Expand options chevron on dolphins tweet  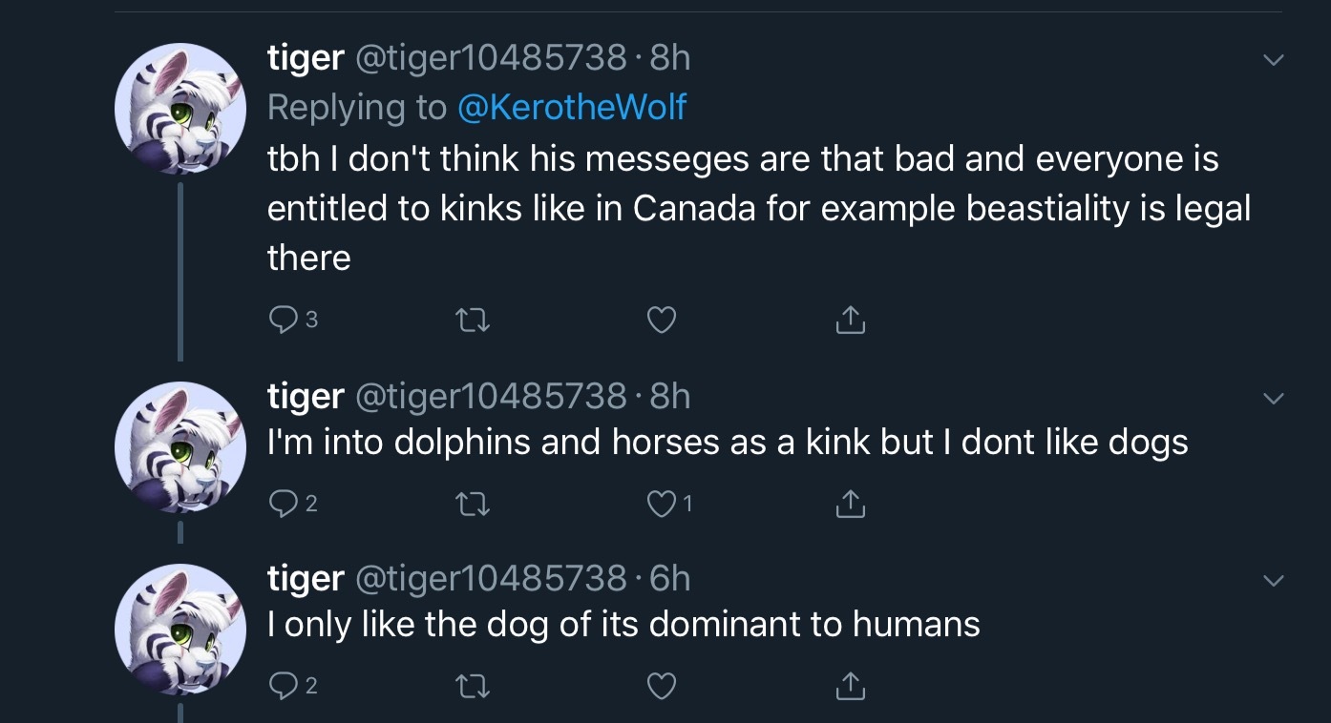1273,398
